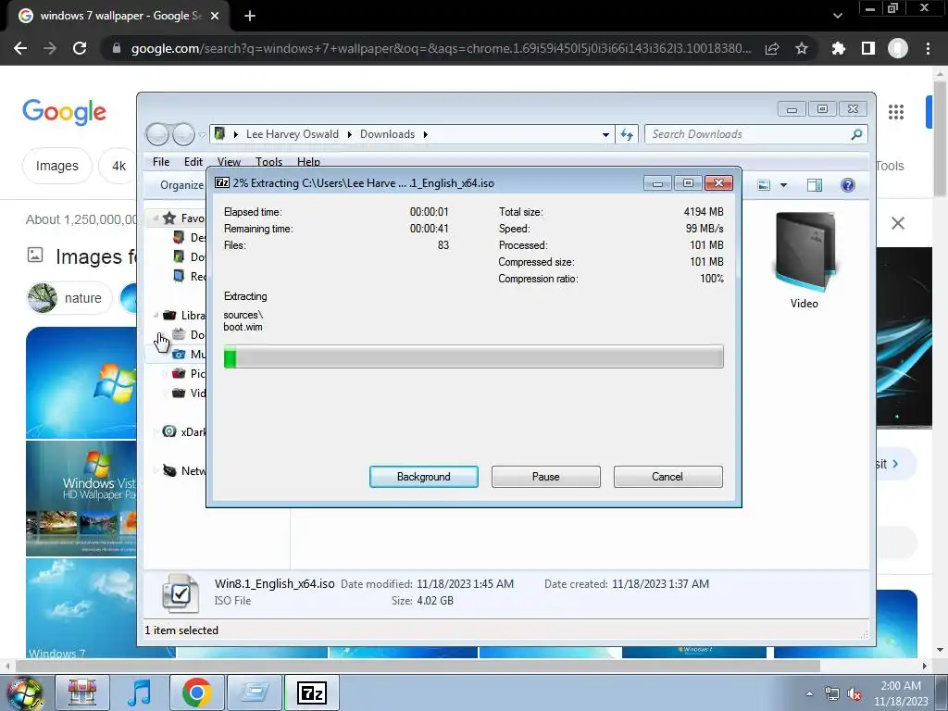948x711 pixels.
Task: Expand the arrow after Downloads in path
Action: pos(426,134)
